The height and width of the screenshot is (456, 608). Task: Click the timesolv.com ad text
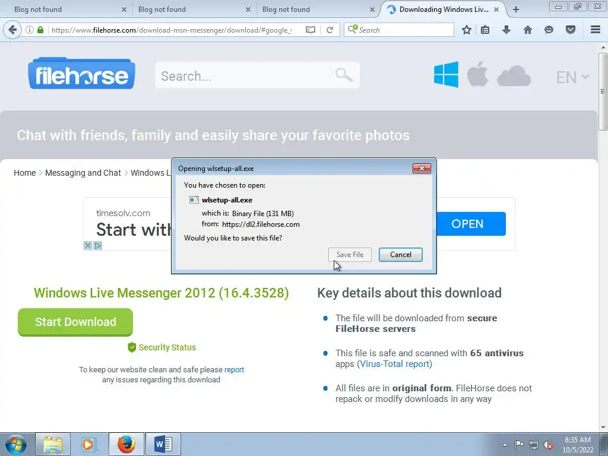123,213
